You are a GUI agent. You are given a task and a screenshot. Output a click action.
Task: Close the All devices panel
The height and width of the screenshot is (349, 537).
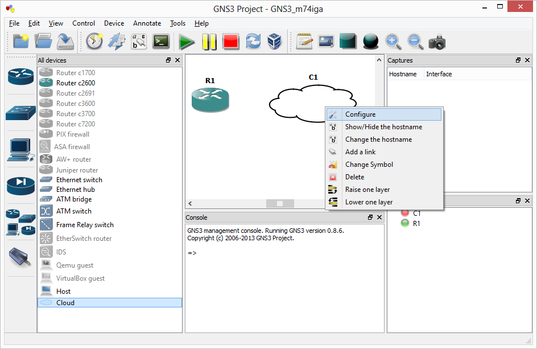coord(177,60)
